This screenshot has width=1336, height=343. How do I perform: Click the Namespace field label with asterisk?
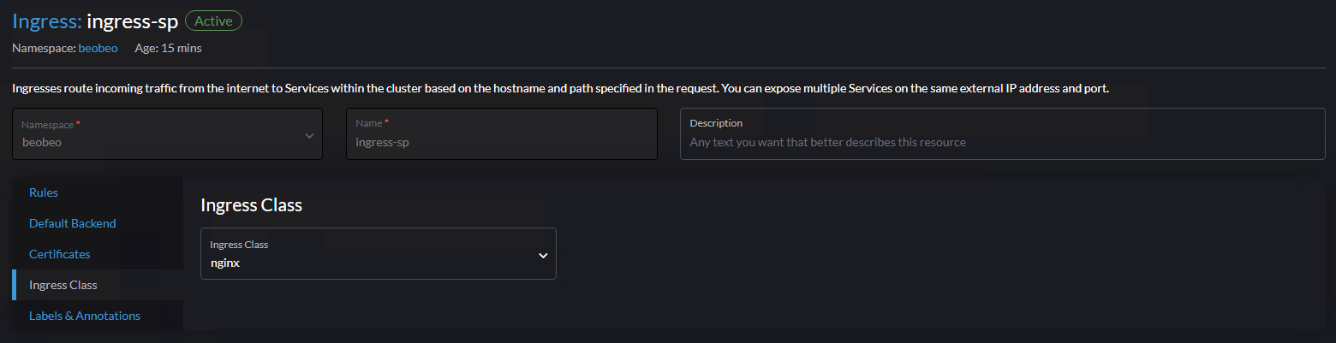[x=51, y=124]
